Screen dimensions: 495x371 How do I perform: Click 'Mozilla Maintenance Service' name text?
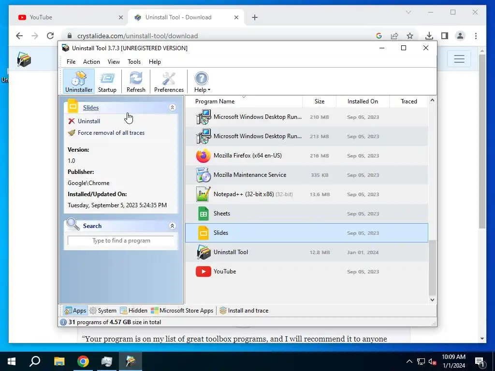pyautogui.click(x=250, y=175)
